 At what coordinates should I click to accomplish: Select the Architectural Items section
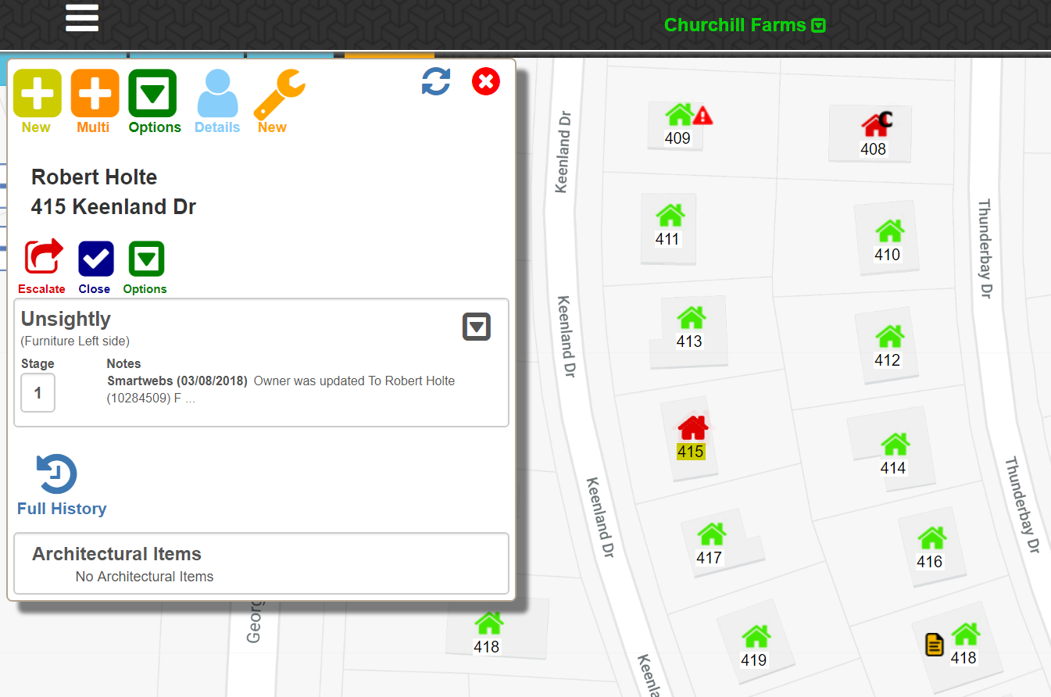point(116,553)
